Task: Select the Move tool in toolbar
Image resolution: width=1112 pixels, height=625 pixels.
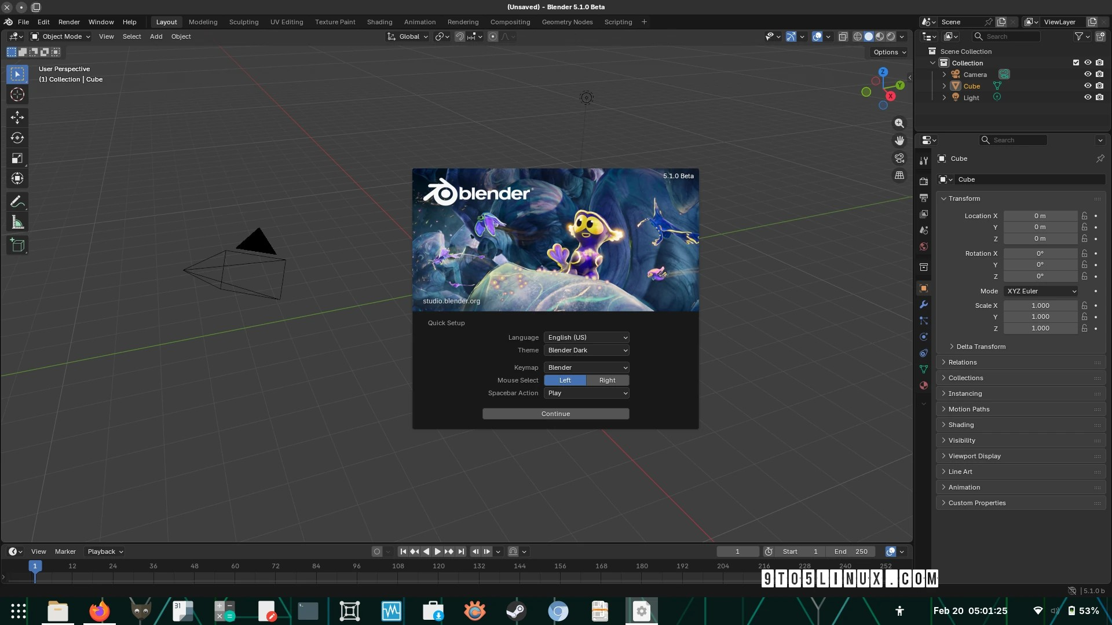Action: (x=17, y=117)
